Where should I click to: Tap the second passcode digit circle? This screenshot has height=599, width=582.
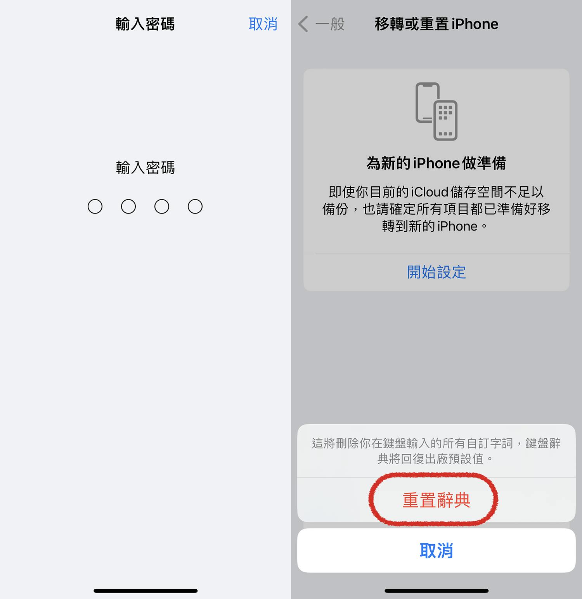pos(128,207)
